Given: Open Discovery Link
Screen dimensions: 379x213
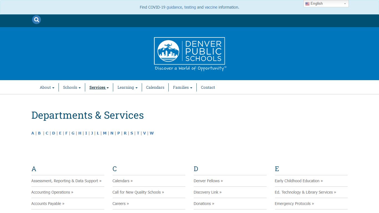Looking at the screenshot, I should pyautogui.click(x=208, y=192).
